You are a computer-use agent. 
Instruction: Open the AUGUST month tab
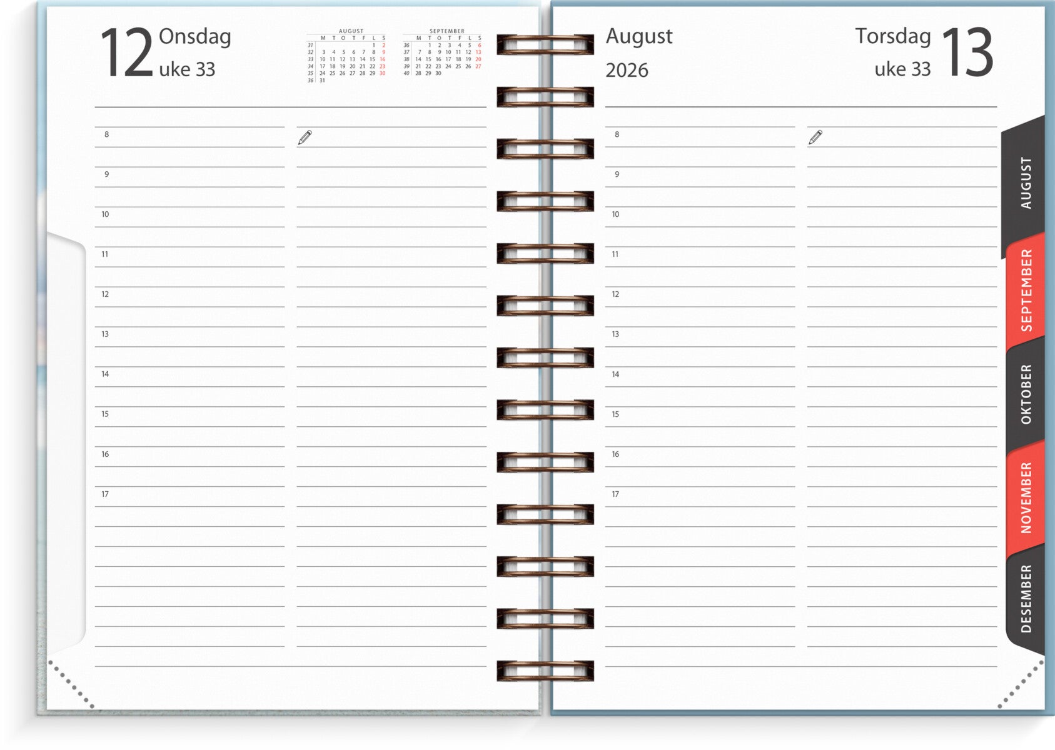tap(1025, 183)
